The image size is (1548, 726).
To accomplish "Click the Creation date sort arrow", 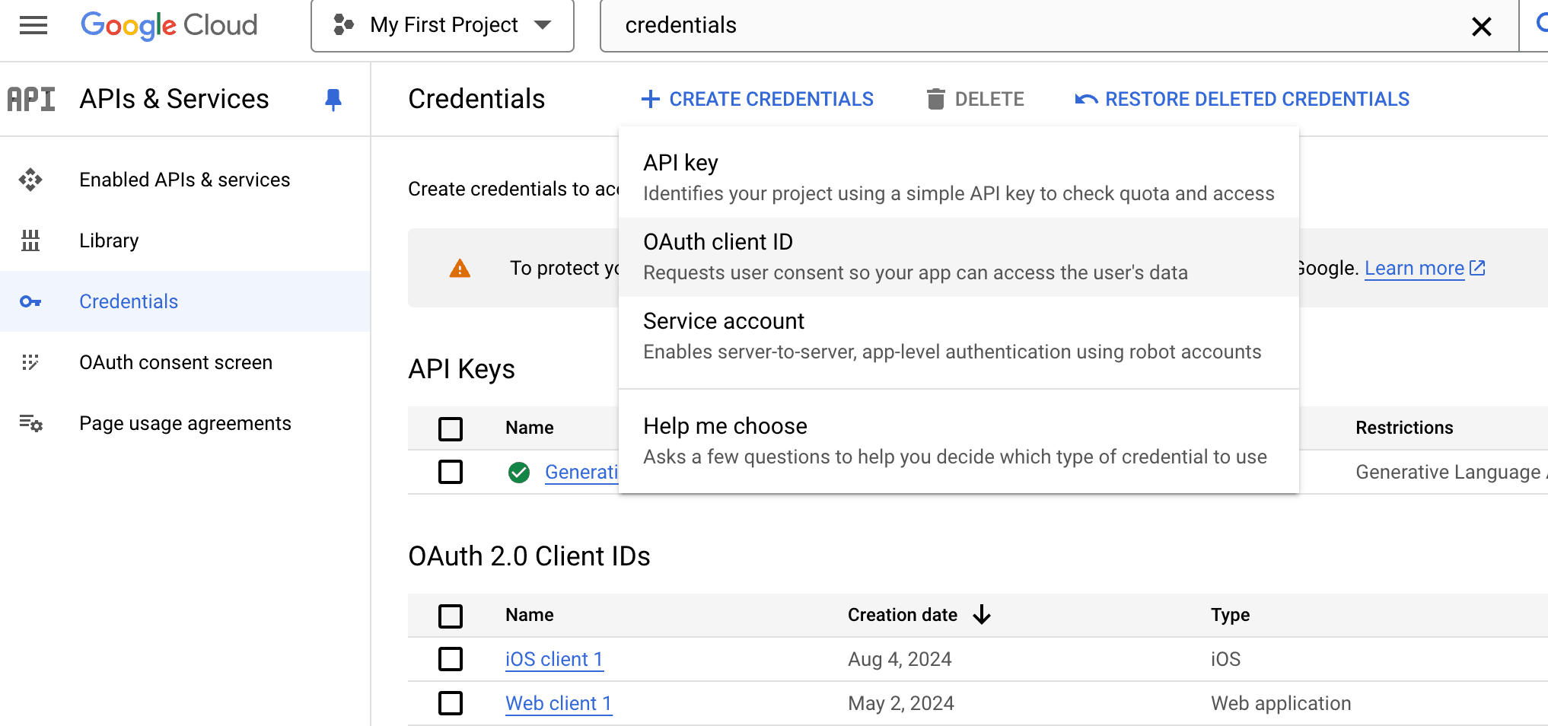I will 982,615.
